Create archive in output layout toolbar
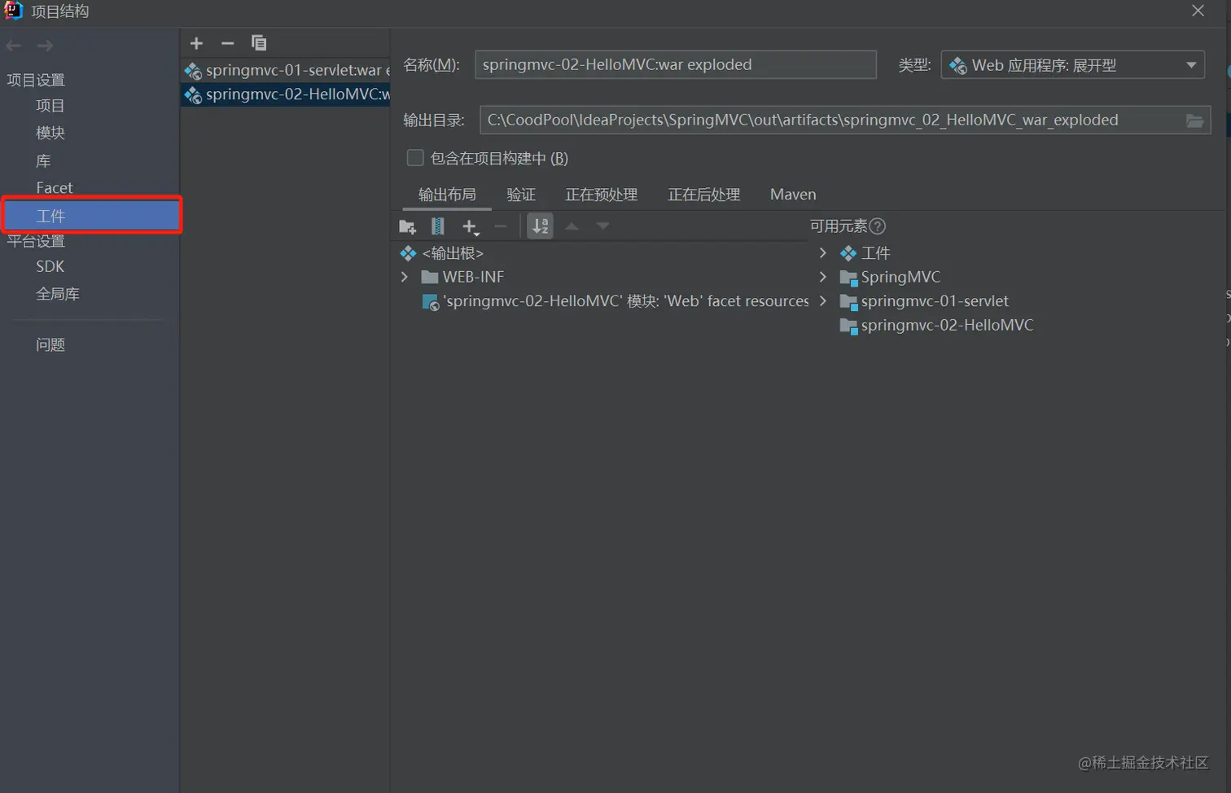This screenshot has height=793, width=1231. pos(438,226)
